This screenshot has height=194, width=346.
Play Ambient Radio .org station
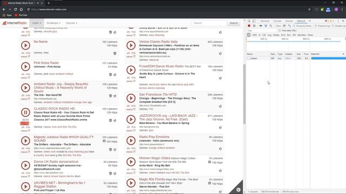click(x=25, y=88)
